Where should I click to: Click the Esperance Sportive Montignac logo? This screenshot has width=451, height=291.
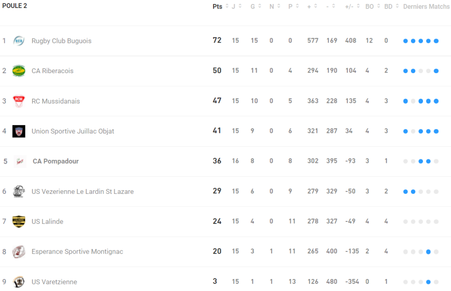(x=19, y=251)
